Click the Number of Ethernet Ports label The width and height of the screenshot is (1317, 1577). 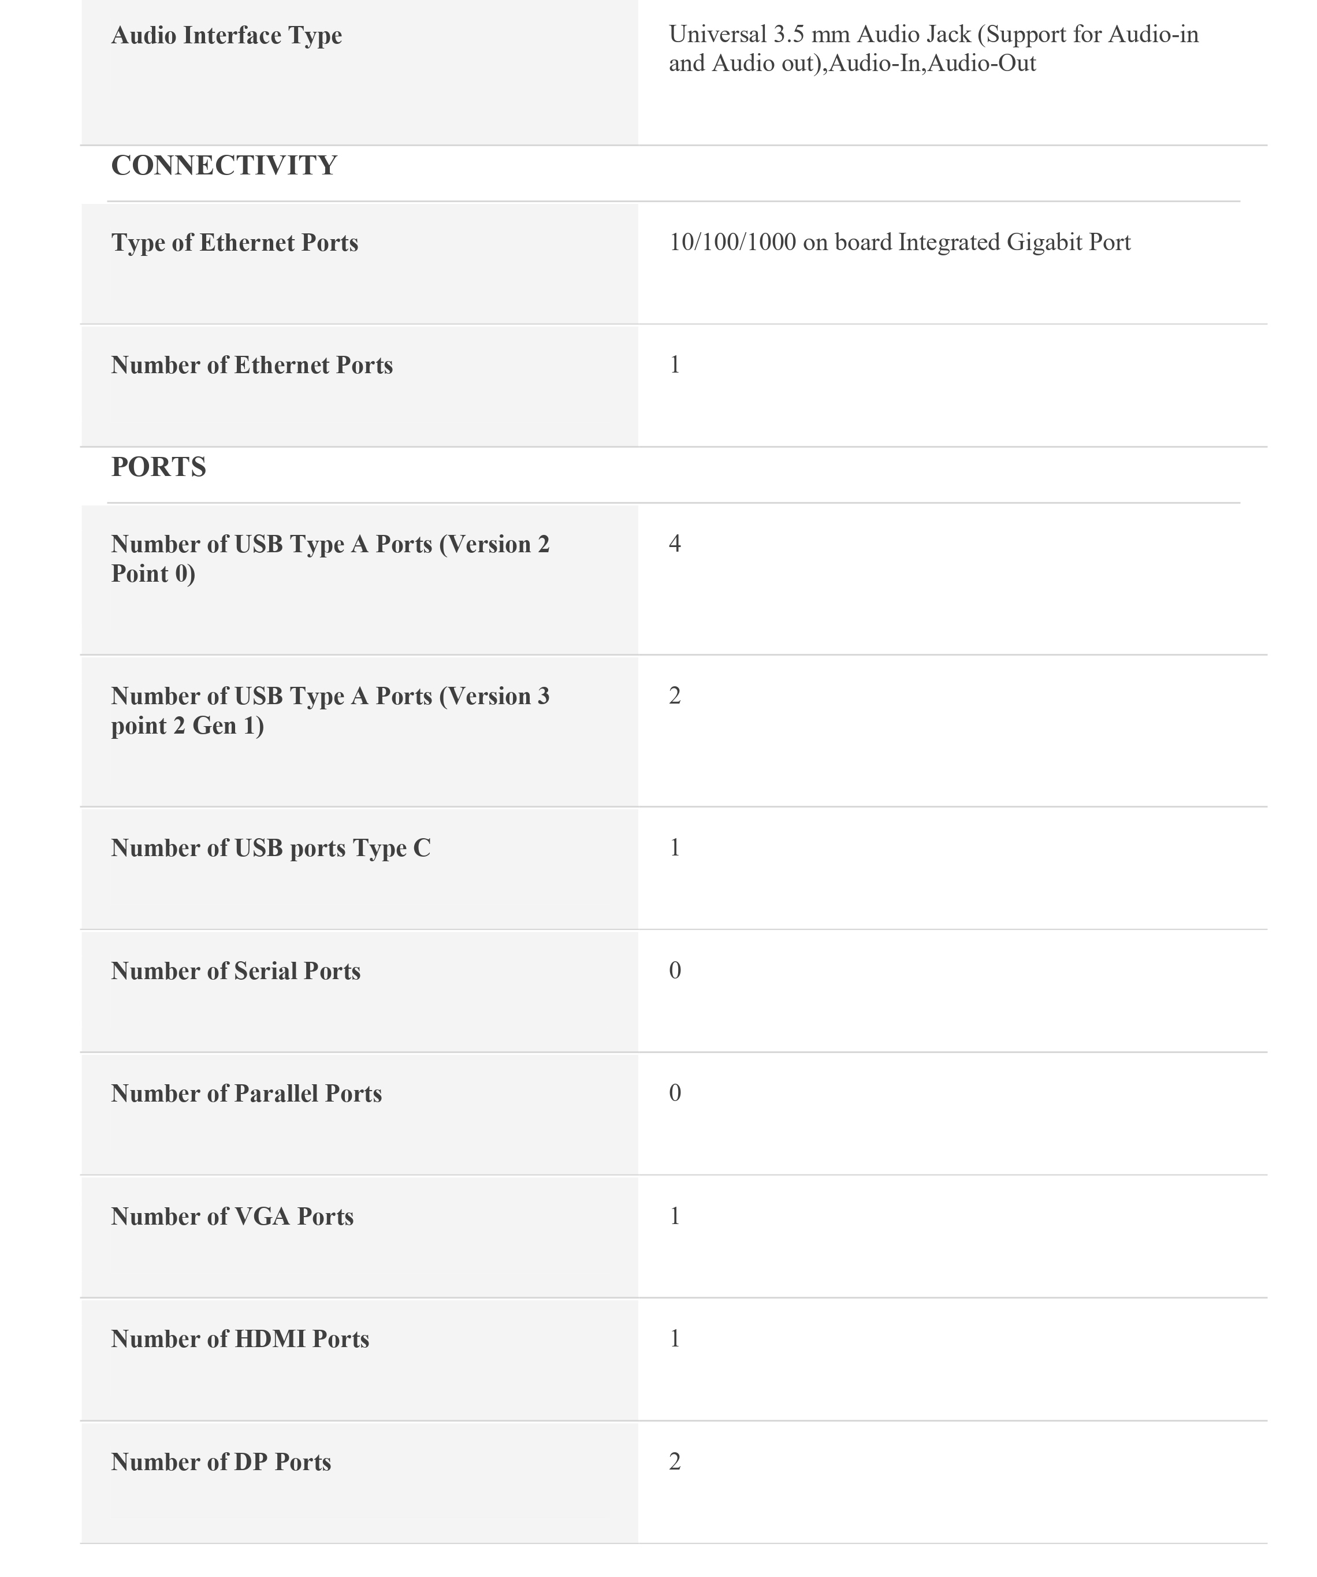(251, 365)
